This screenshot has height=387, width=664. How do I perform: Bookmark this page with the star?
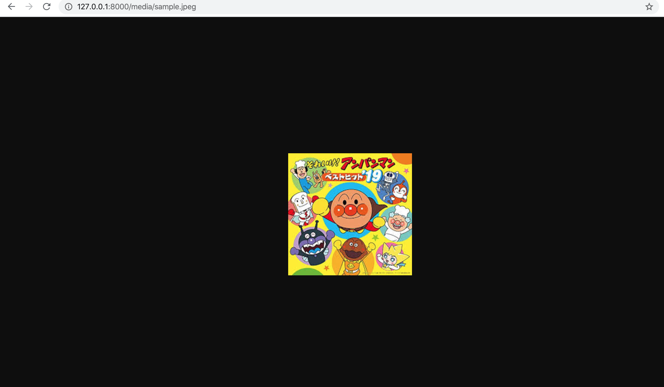649,7
